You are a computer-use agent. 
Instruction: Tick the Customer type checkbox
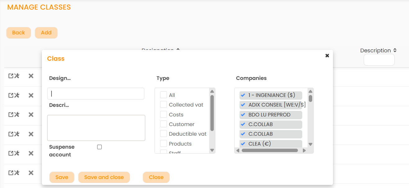pos(164,124)
